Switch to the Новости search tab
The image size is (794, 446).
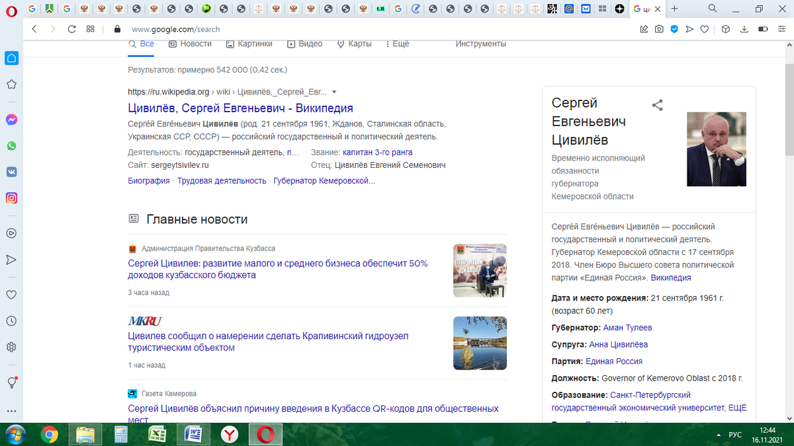point(190,44)
